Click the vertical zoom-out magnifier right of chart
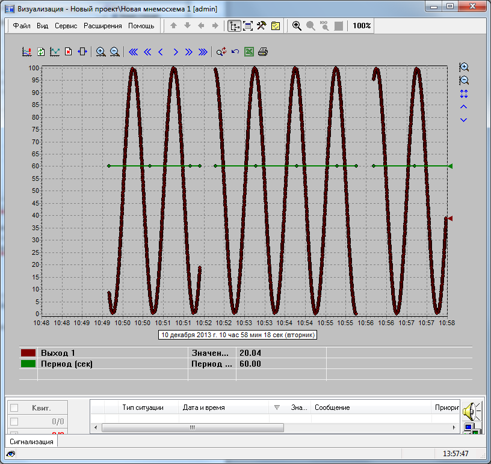The height and width of the screenshot is (464, 491). (463, 81)
